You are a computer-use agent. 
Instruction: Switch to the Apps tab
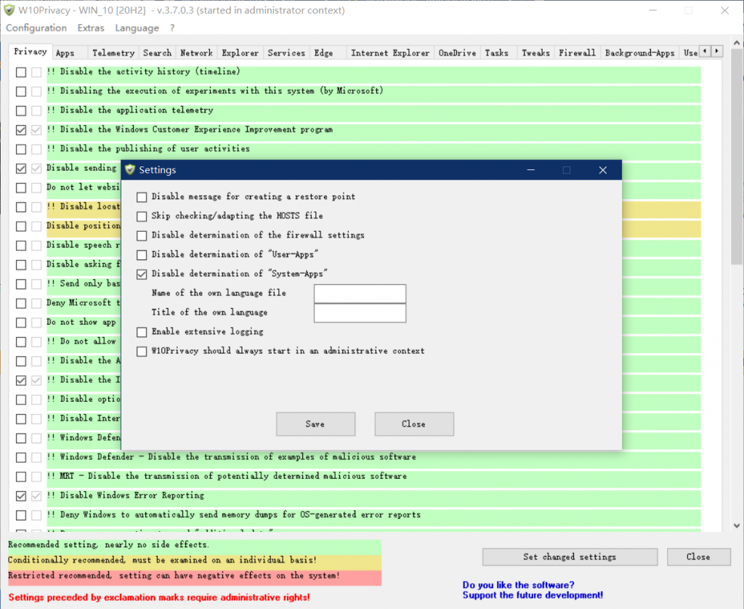point(69,53)
